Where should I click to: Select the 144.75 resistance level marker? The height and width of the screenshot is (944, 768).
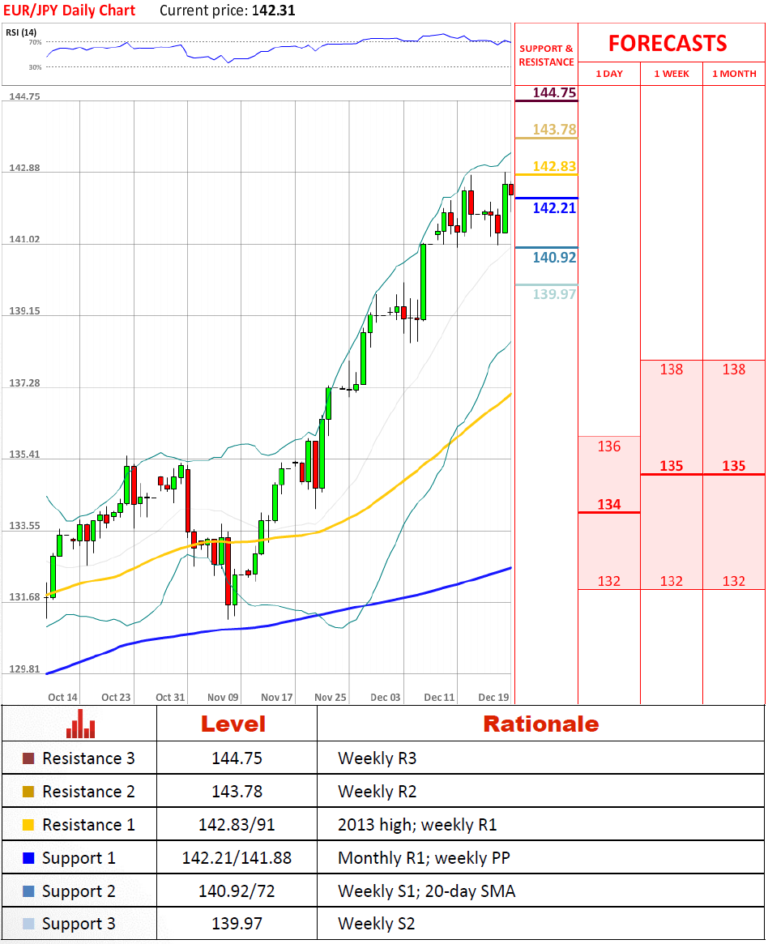pyautogui.click(x=554, y=92)
